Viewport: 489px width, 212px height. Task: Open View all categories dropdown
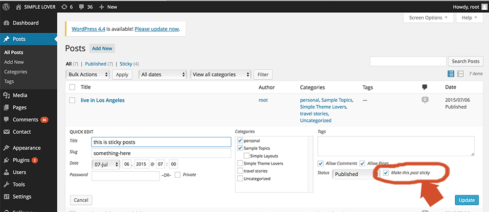[x=221, y=74]
